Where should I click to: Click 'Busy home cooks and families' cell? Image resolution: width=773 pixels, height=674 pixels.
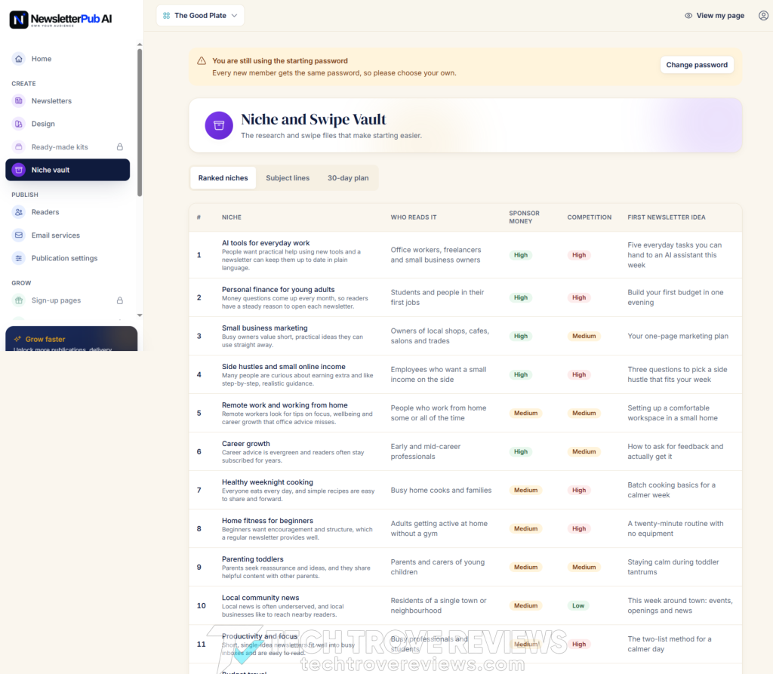[x=441, y=490]
